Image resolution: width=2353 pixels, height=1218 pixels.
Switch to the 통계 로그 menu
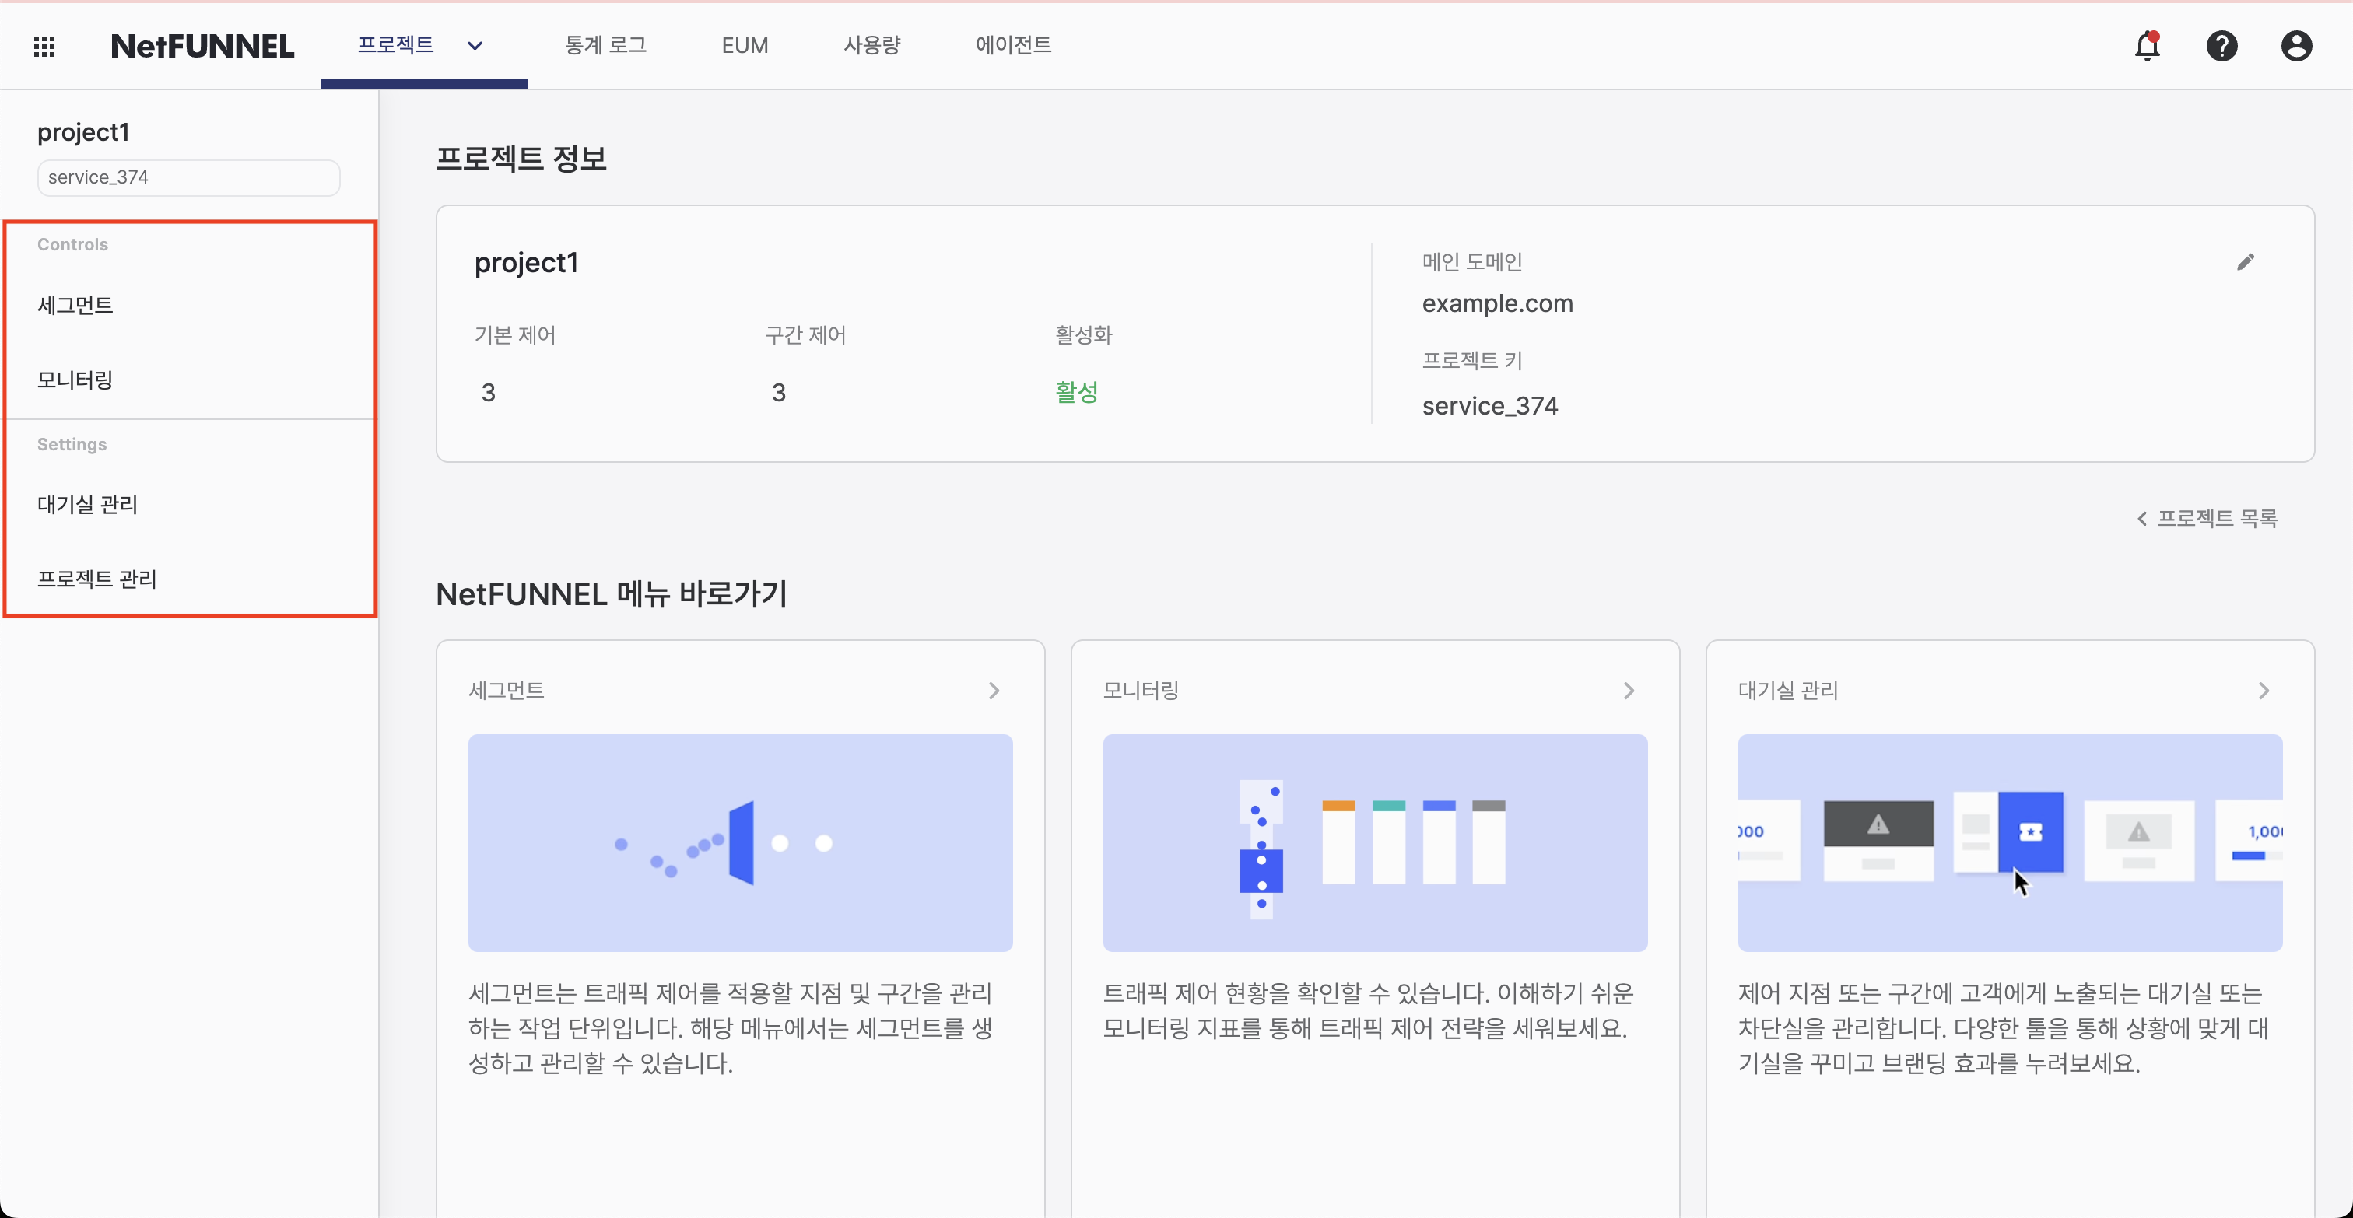click(605, 46)
